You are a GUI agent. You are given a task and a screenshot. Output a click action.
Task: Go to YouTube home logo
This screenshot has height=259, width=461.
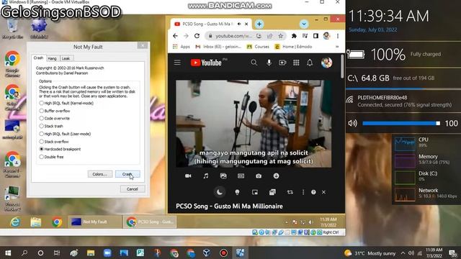[x=207, y=63]
